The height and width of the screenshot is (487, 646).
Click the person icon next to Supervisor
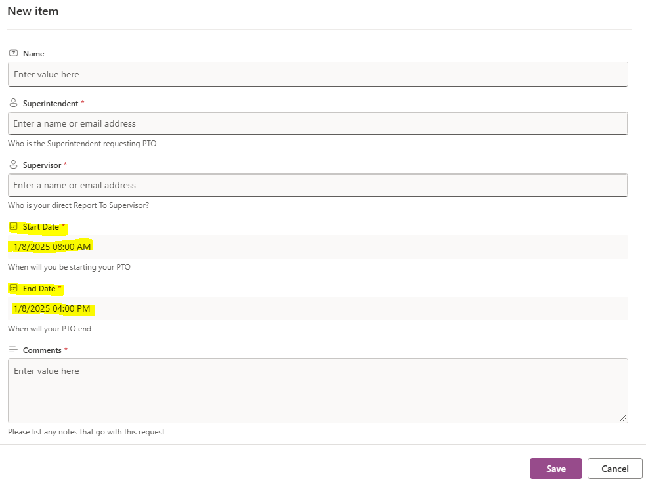click(13, 165)
